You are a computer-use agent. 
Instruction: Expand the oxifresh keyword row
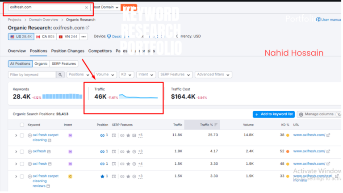[x=16, y=151]
